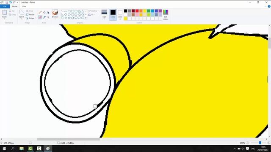
Task: Click Save in the quick access toolbar
Action: [x=7, y=3]
